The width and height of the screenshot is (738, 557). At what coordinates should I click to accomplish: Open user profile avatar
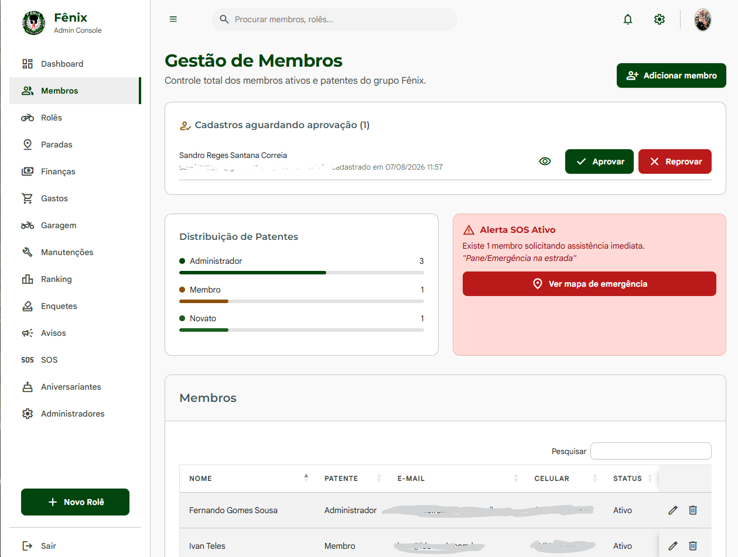coord(703,20)
